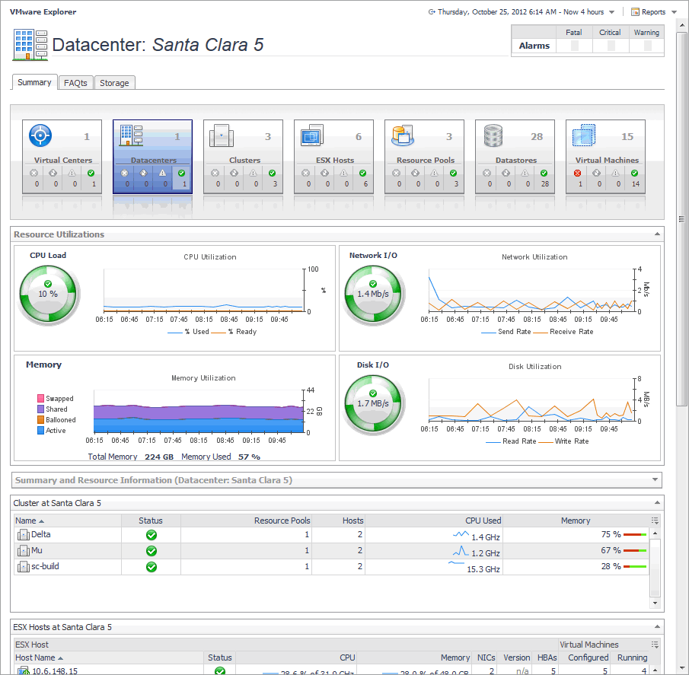The height and width of the screenshot is (675, 689).
Task: Click the Memory Utilization area chart
Action: (199, 412)
